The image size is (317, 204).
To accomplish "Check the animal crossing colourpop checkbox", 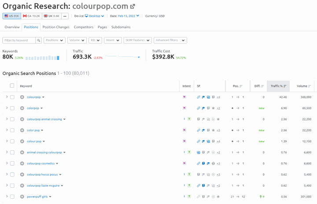I will click(x=12, y=152).
